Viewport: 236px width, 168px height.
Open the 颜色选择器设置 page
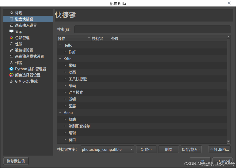pos(28,75)
